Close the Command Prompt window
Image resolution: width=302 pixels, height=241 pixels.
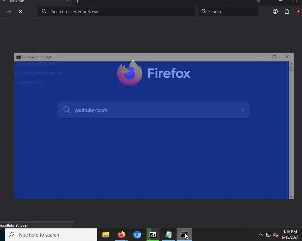tap(287, 57)
